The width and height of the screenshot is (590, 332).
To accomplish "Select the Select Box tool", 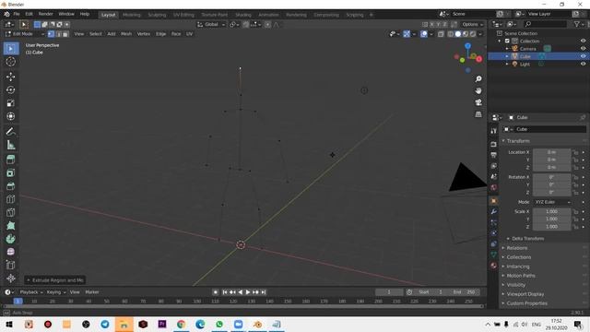I will tap(11, 49).
